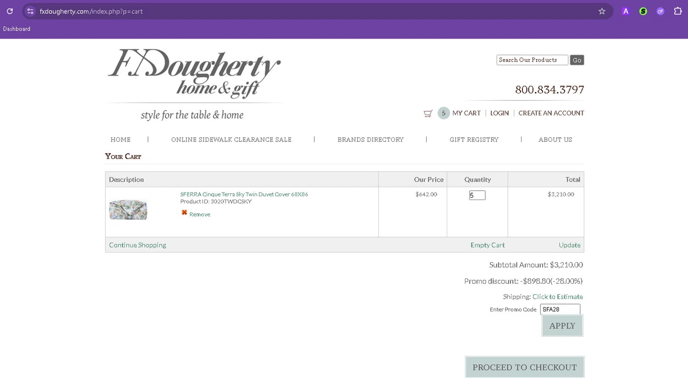688x378 pixels.
Task: Click the Proceed to Checkout button
Action: point(525,367)
